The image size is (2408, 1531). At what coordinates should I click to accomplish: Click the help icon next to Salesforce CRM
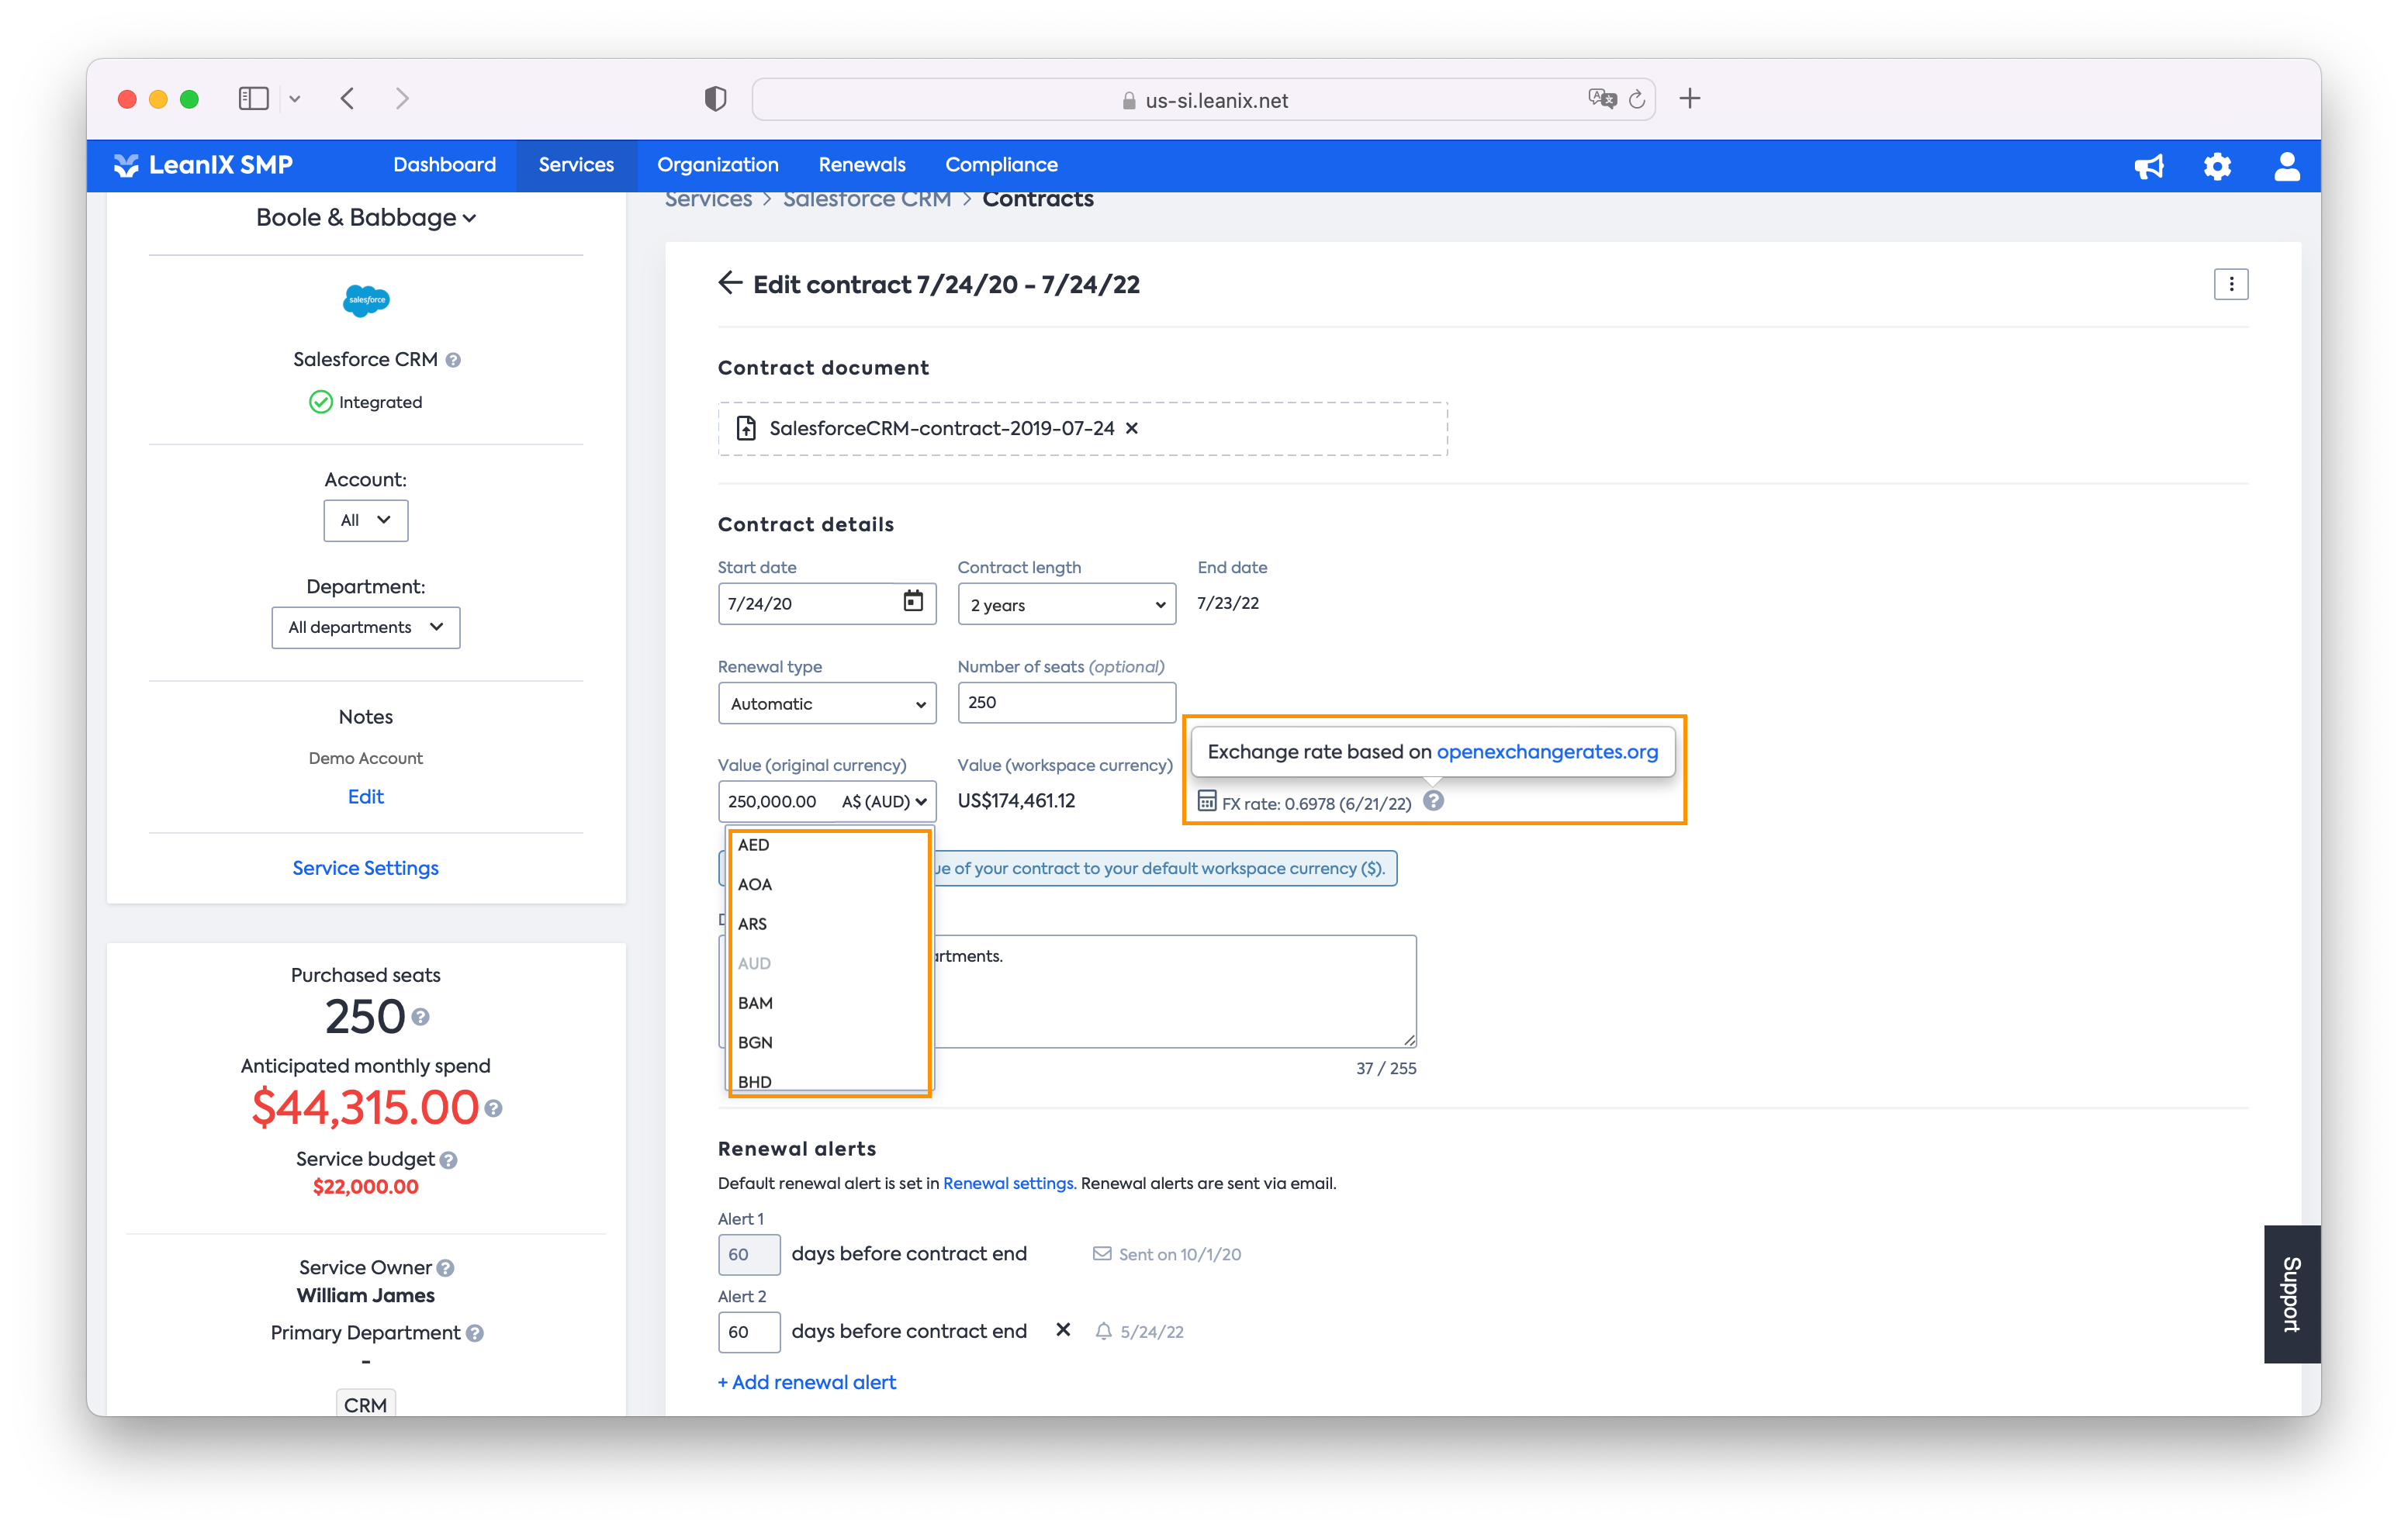click(453, 360)
